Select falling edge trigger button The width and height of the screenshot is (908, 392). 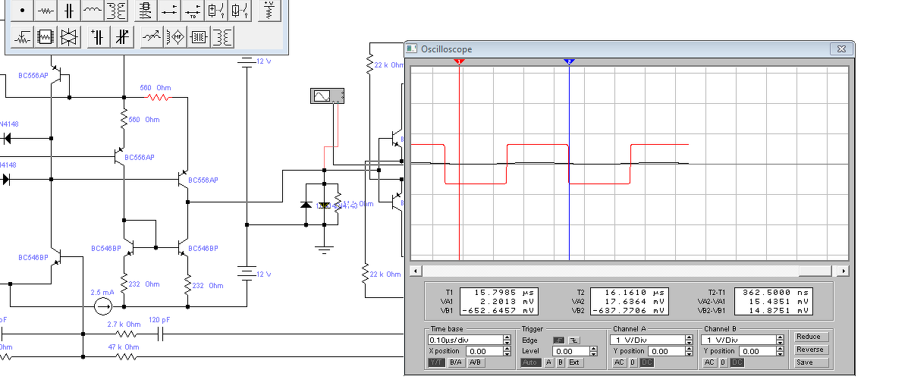coord(574,340)
